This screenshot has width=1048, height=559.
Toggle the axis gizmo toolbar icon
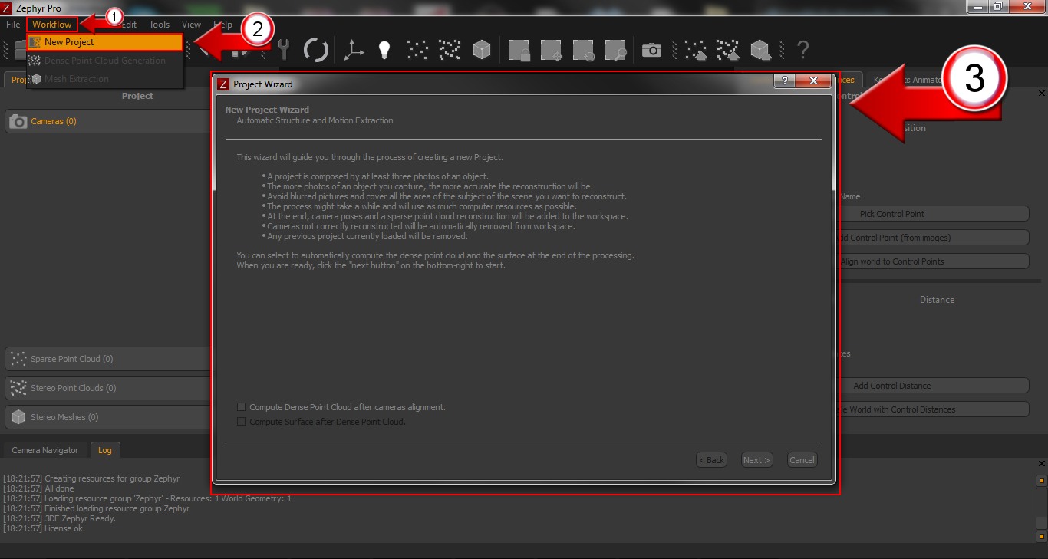[353, 50]
